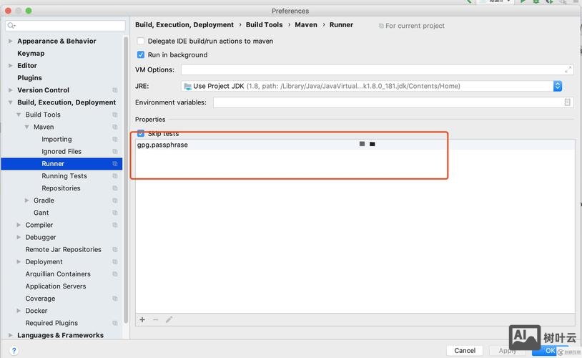The height and width of the screenshot is (358, 582).
Task: Click project-level icon beside Version Control
Action: [115, 90]
